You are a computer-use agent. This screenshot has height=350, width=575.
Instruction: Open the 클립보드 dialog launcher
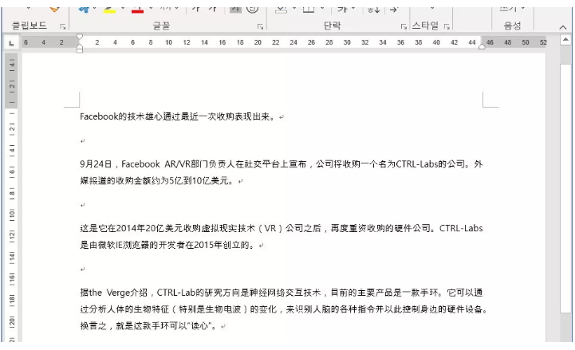point(63,26)
